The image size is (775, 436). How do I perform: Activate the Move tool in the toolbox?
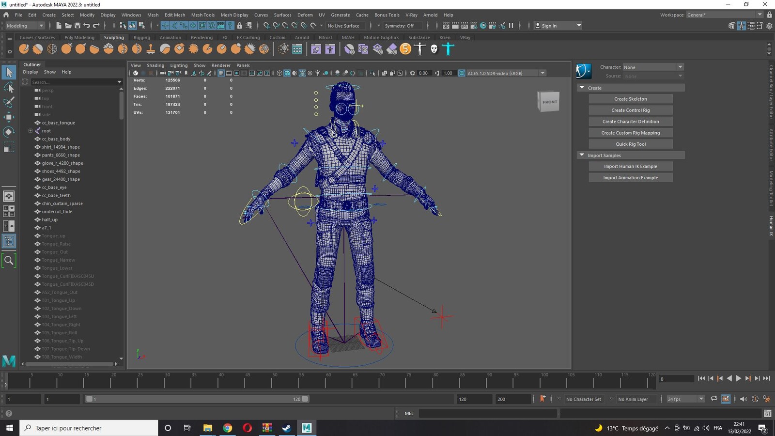point(9,117)
